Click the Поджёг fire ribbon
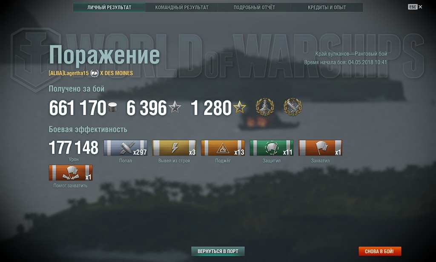This screenshot has width=436, height=262. pos(223,148)
